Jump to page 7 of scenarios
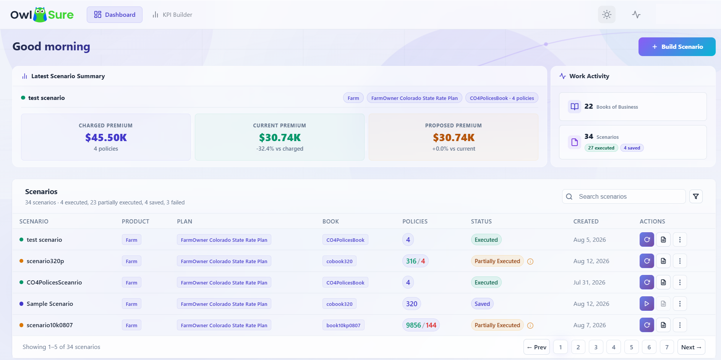Viewport: 721px width, 360px height. coord(667,347)
